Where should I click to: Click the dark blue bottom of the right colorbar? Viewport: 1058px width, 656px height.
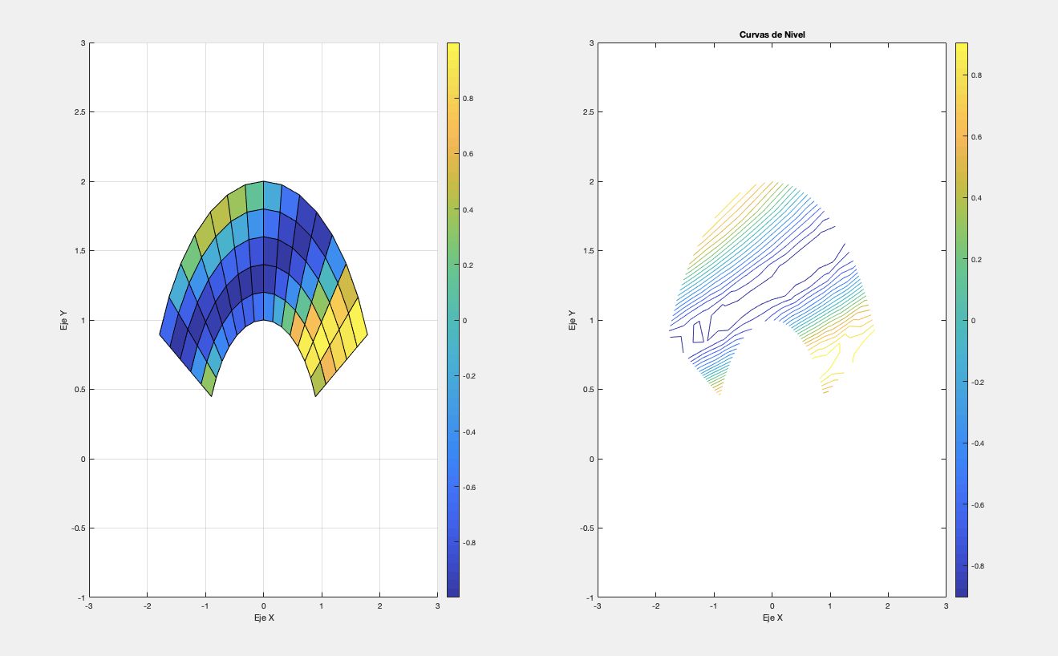click(x=961, y=589)
